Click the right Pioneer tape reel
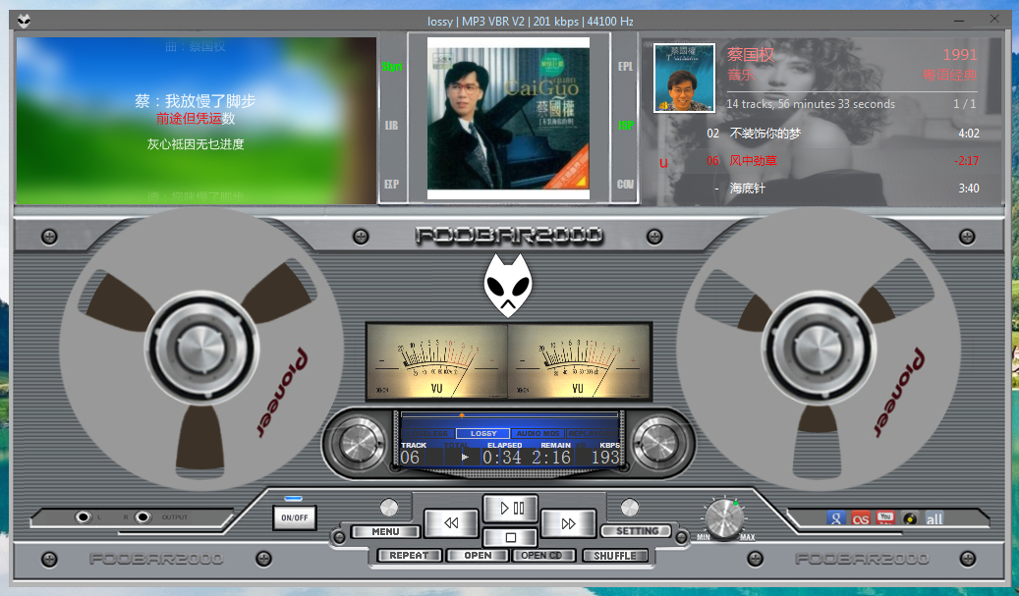 coord(818,349)
